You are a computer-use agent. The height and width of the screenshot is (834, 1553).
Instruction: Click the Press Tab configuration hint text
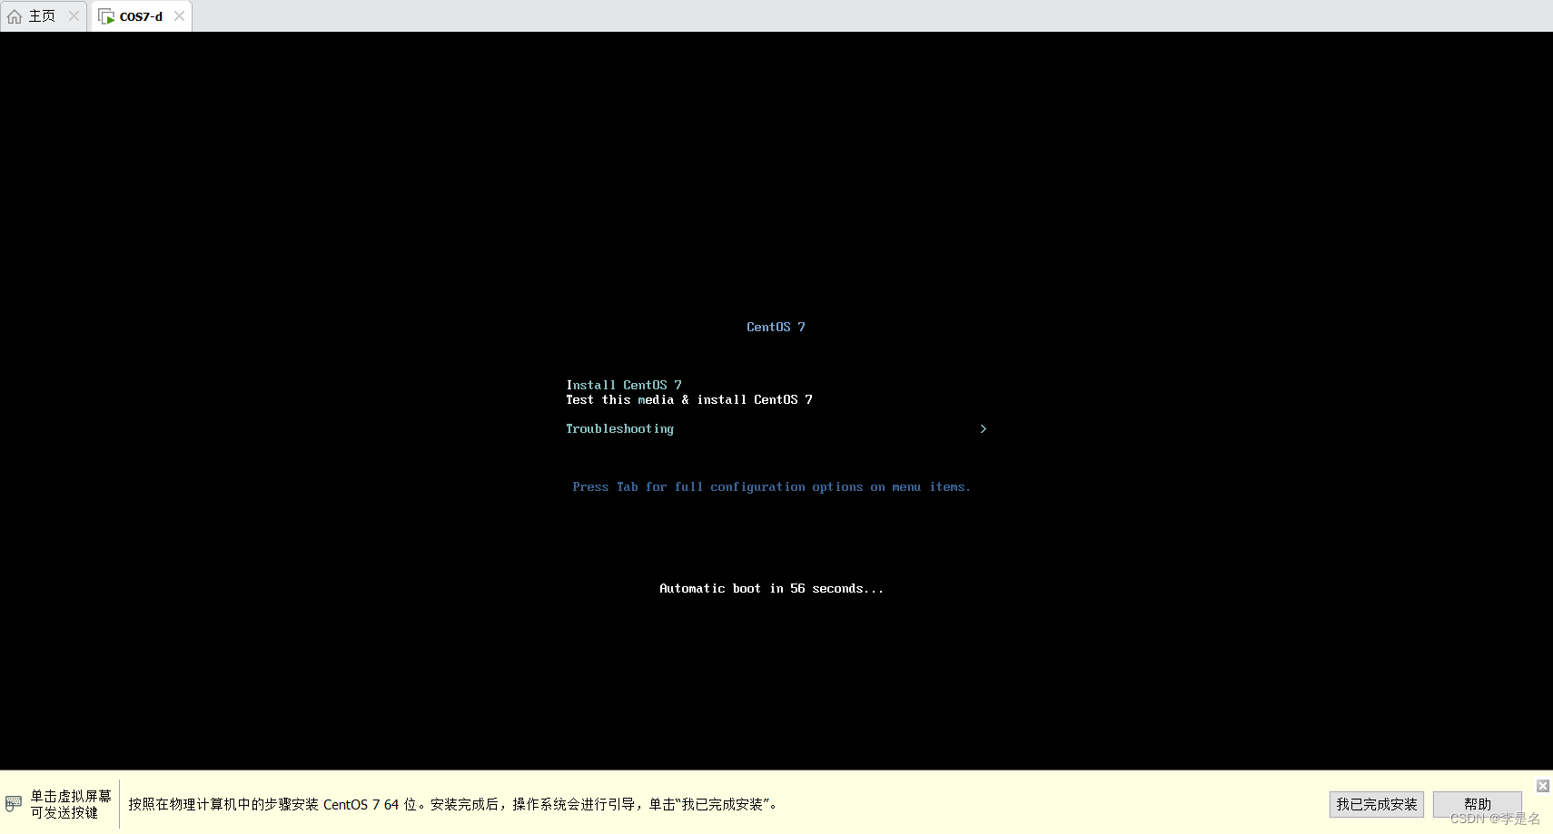pyautogui.click(x=771, y=487)
